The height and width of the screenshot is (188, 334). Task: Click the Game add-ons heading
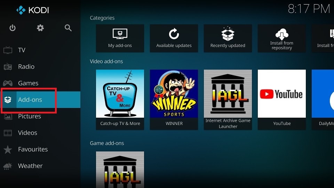107,143
